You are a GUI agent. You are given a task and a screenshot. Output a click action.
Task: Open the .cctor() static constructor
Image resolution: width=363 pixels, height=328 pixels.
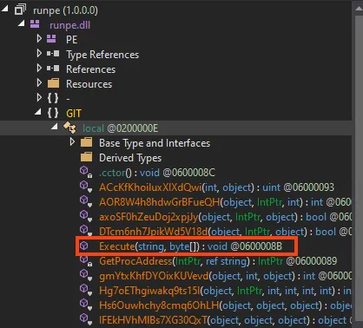click(157, 173)
